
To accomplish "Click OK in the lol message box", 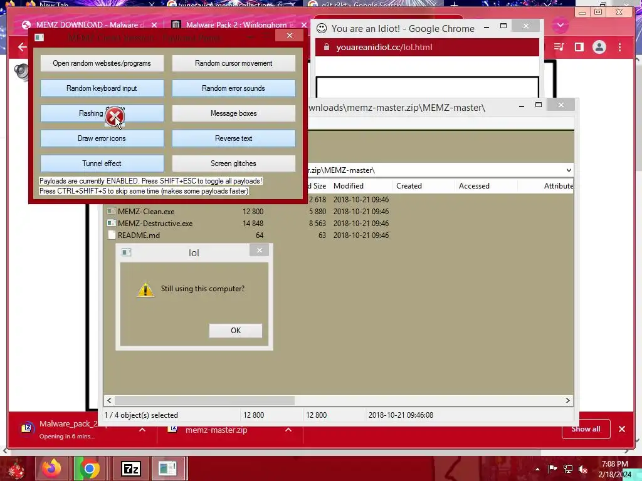I will [x=236, y=331].
